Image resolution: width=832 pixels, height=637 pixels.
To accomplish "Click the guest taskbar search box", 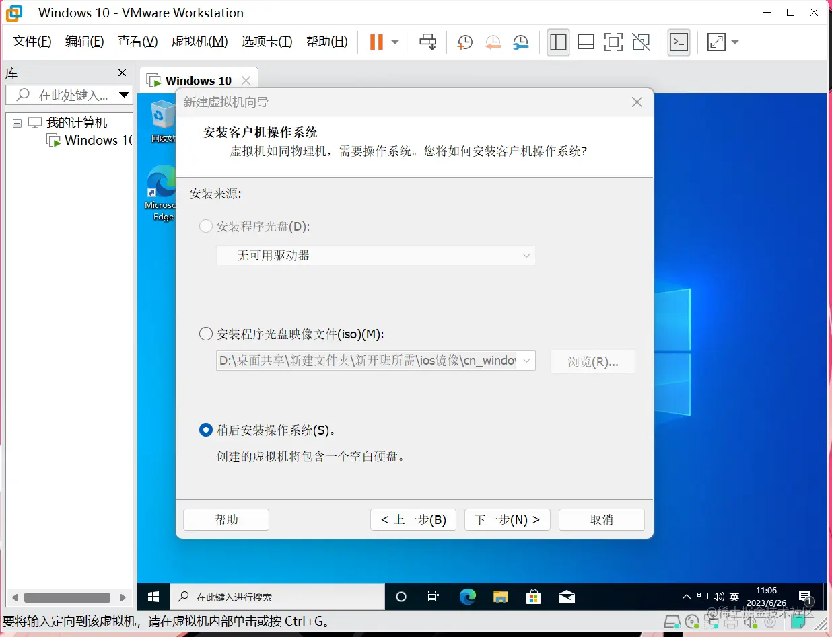I will [x=277, y=597].
